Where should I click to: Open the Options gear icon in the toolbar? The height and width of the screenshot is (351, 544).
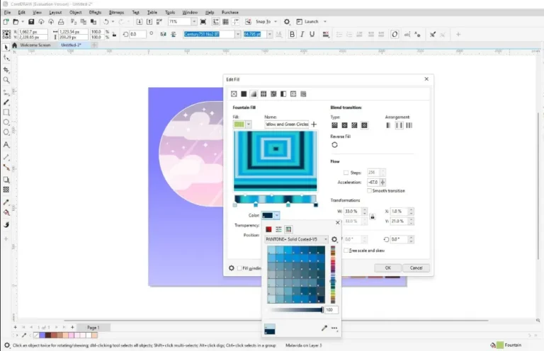coord(287,21)
